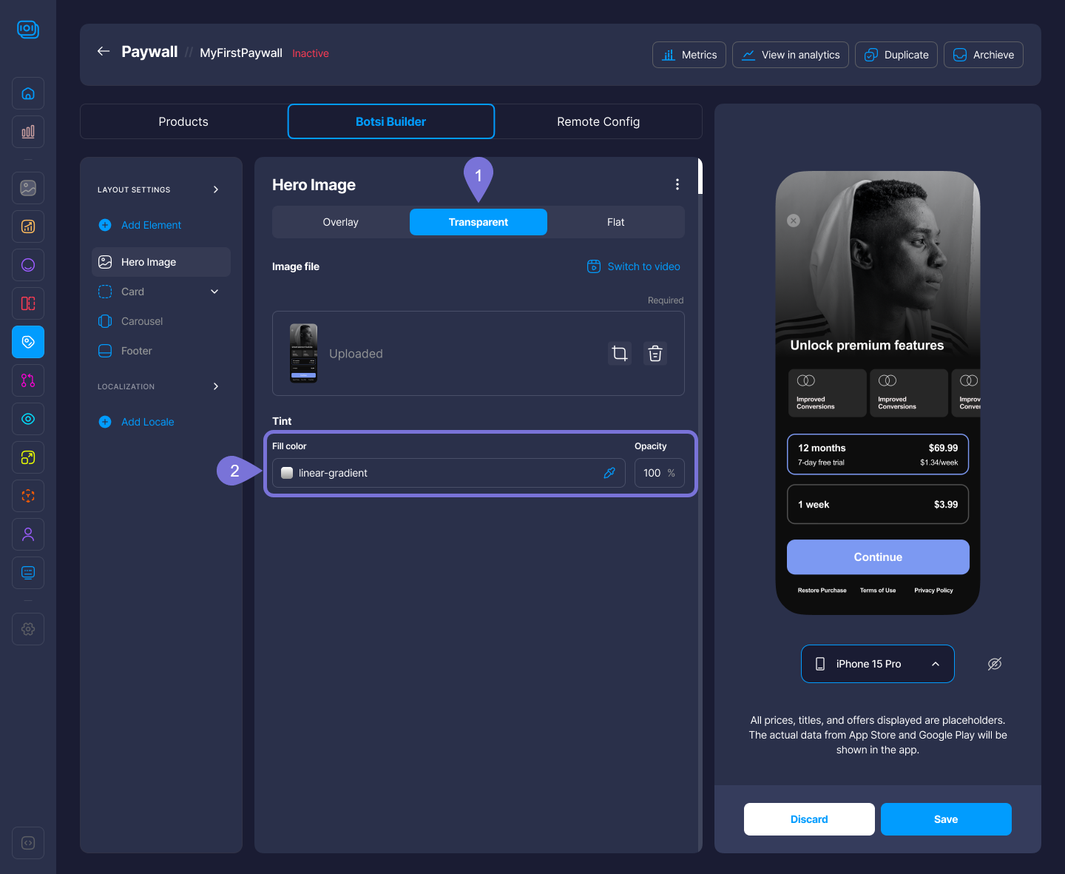Expand the Layout Settings section arrow

click(216, 189)
